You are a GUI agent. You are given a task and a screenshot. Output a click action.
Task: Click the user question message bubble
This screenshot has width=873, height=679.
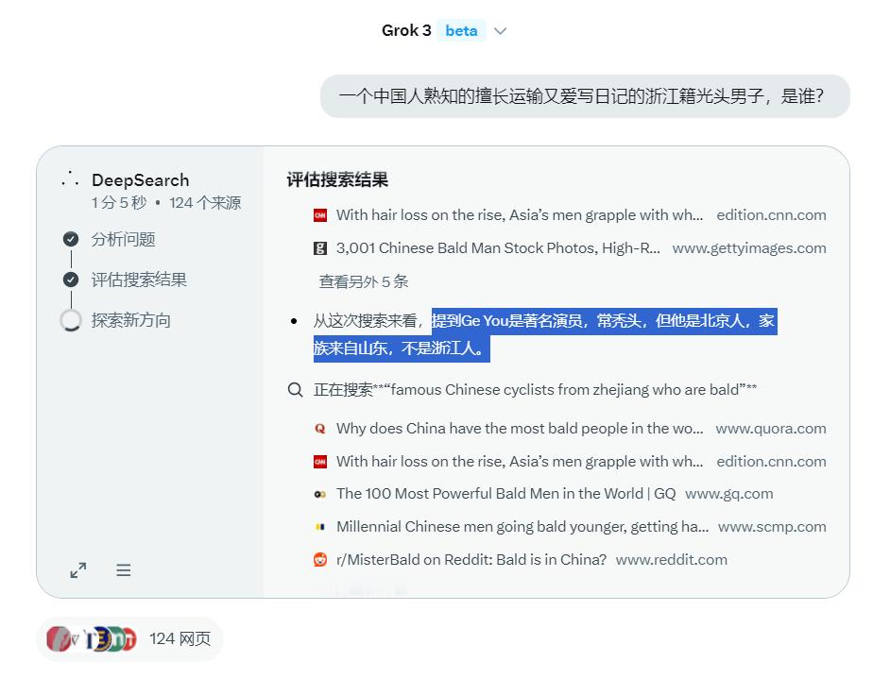(585, 96)
